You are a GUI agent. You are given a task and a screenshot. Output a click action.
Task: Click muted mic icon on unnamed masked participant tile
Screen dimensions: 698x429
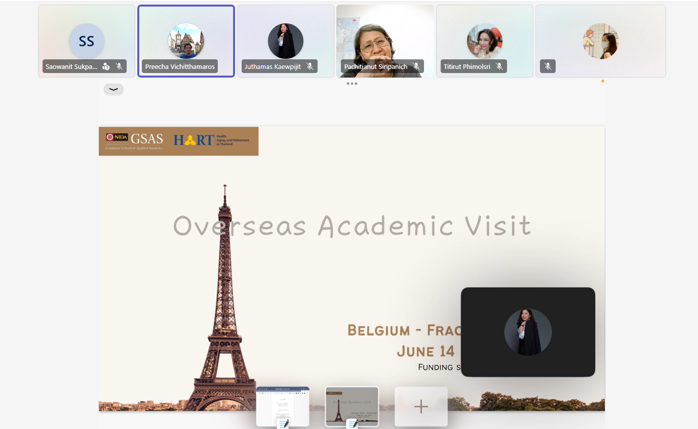point(548,66)
